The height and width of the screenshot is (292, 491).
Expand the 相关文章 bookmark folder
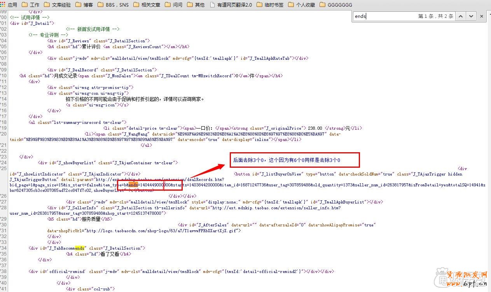[x=147, y=5]
